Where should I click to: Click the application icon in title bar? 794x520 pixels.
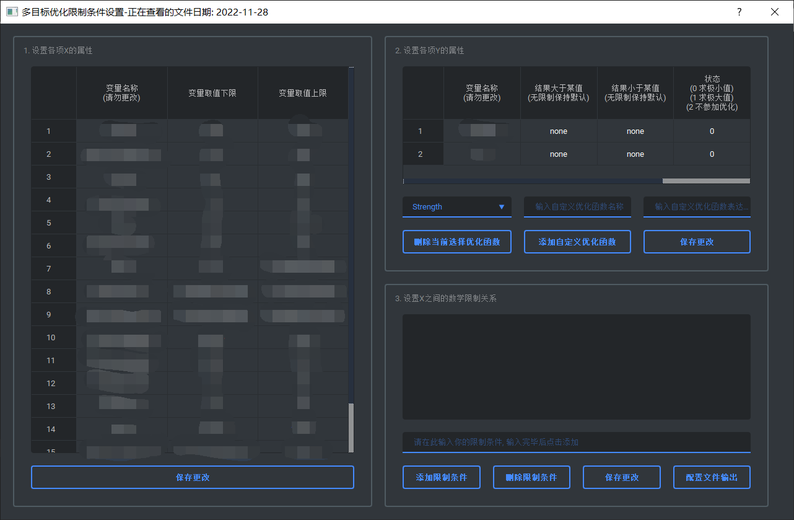pyautogui.click(x=11, y=12)
